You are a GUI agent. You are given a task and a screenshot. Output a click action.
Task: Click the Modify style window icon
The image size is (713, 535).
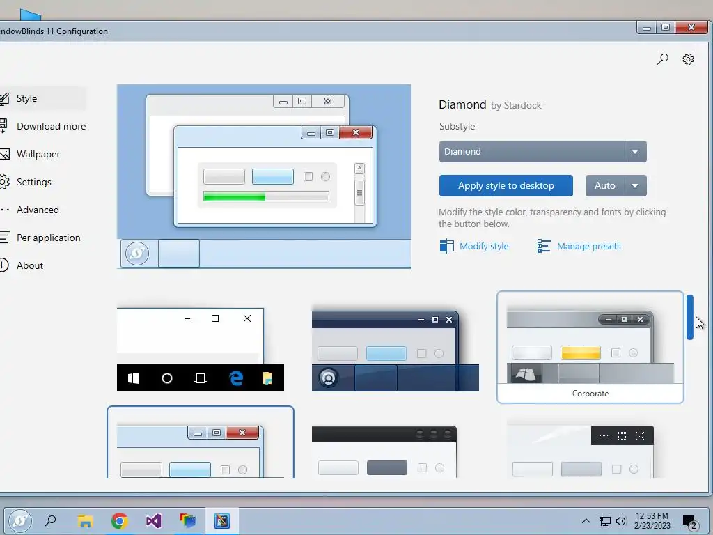[x=446, y=246]
